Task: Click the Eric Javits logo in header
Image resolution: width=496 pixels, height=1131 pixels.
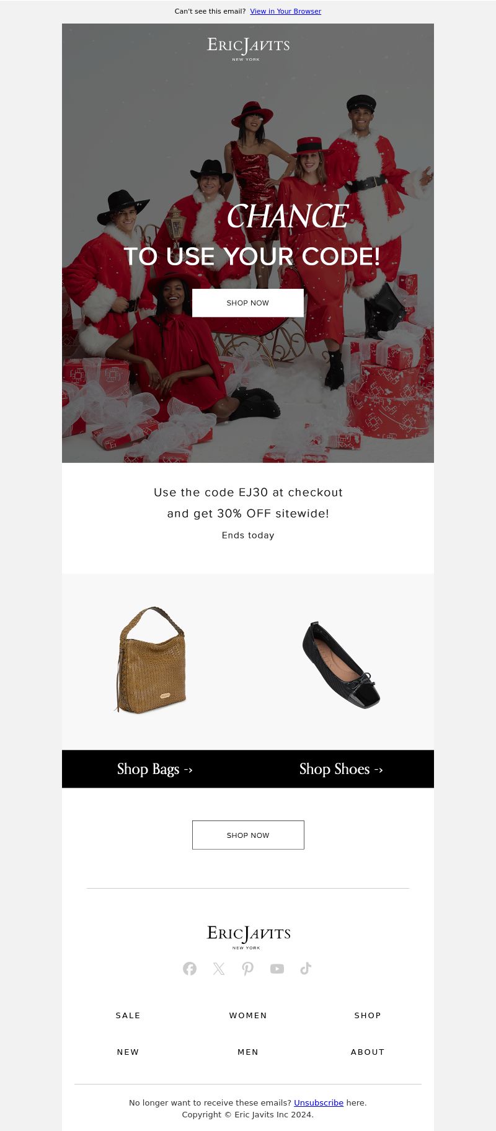Action: tap(248, 48)
